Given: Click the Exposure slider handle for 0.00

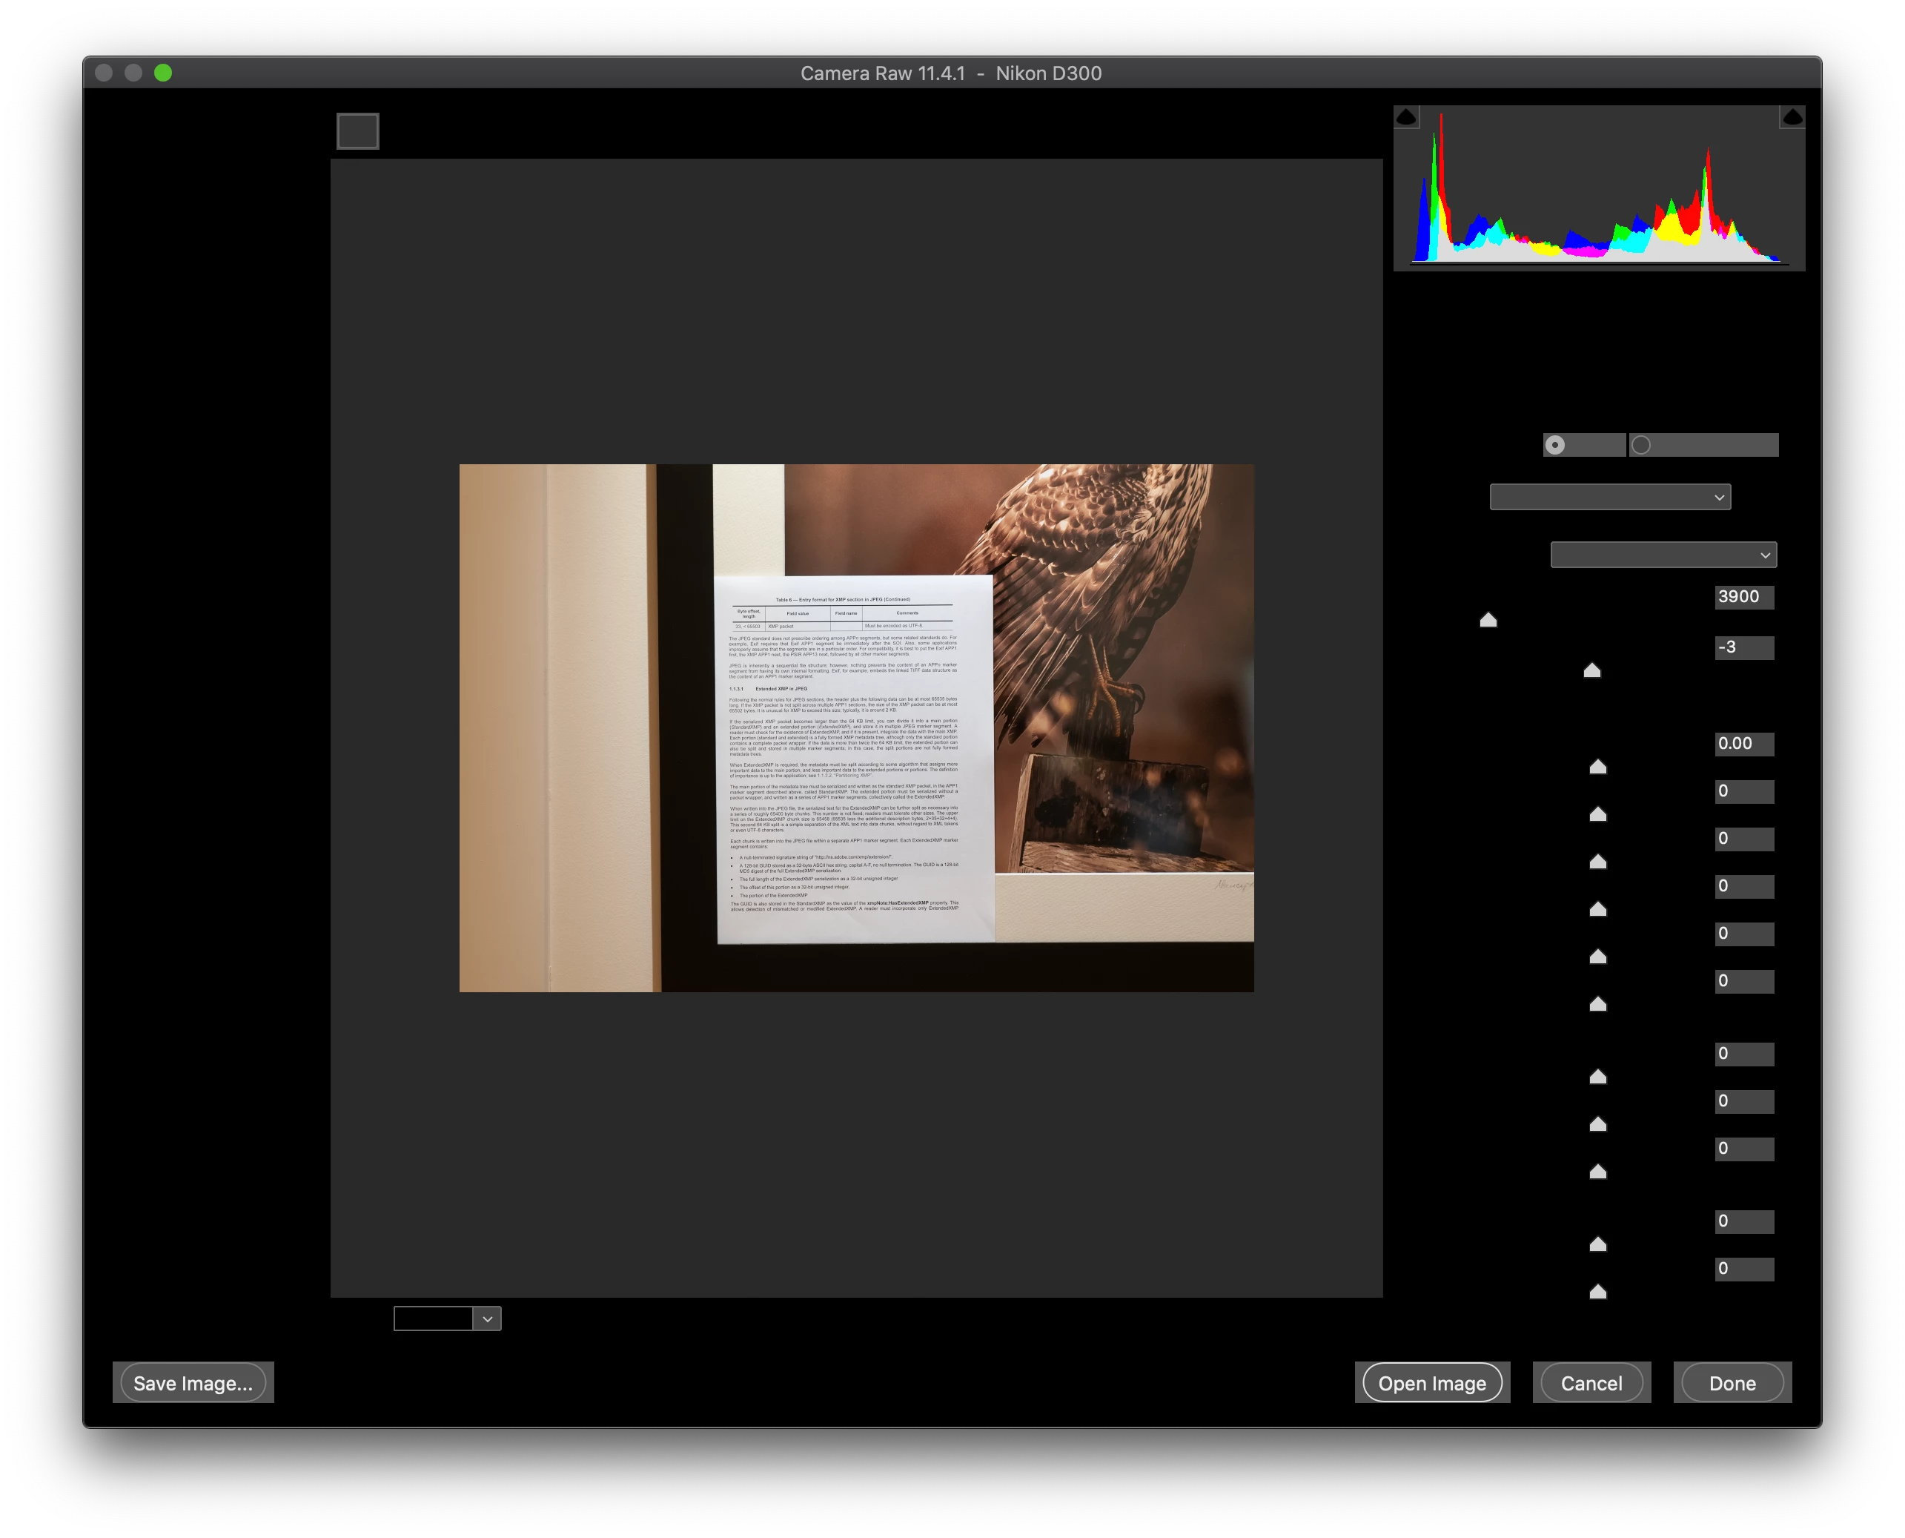Looking at the screenshot, I should pyautogui.click(x=1597, y=766).
